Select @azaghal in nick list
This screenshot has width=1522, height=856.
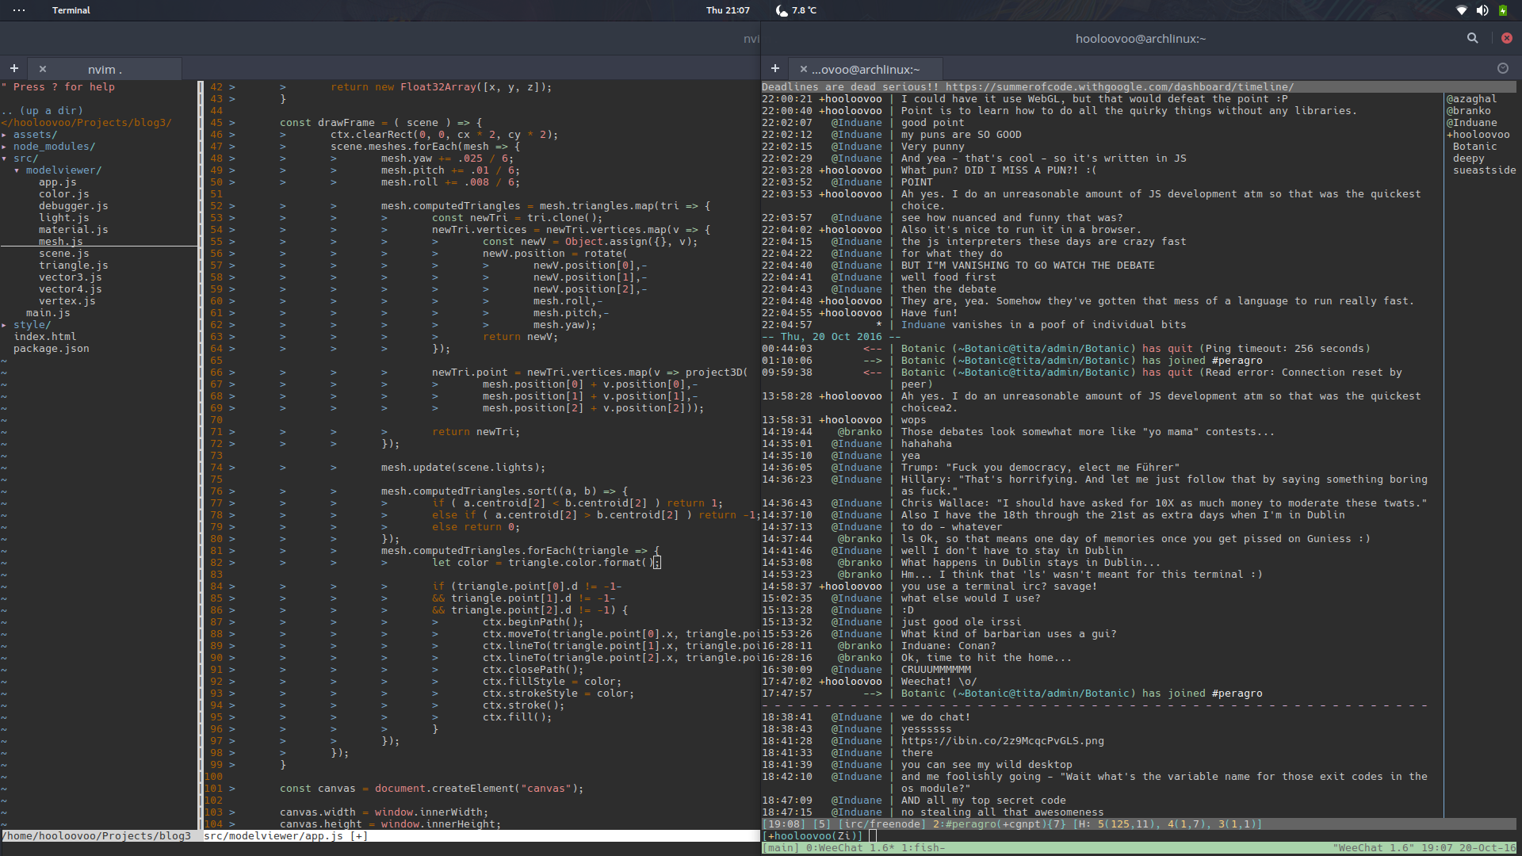pyautogui.click(x=1471, y=99)
